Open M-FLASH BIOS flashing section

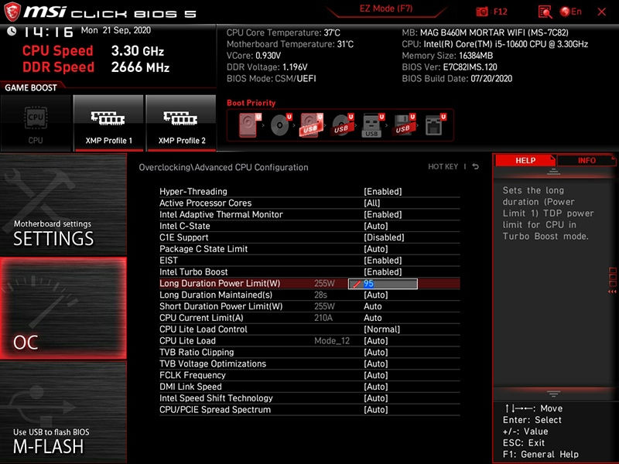pyautogui.click(x=63, y=413)
